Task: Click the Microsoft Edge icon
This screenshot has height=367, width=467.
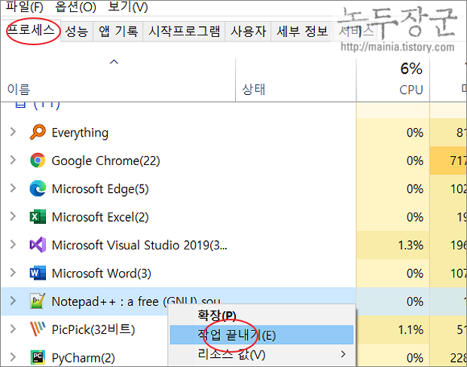Action: pos(38,188)
